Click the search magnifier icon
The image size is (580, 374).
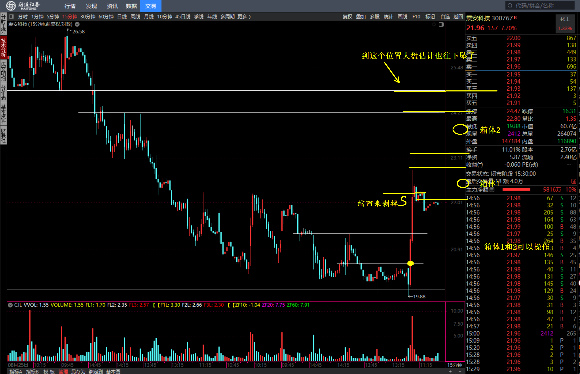(510, 6)
